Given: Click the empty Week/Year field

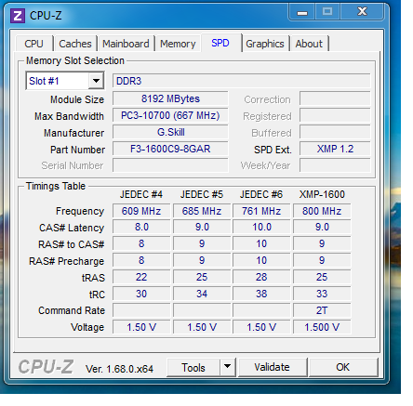Looking at the screenshot, I should point(335,165).
